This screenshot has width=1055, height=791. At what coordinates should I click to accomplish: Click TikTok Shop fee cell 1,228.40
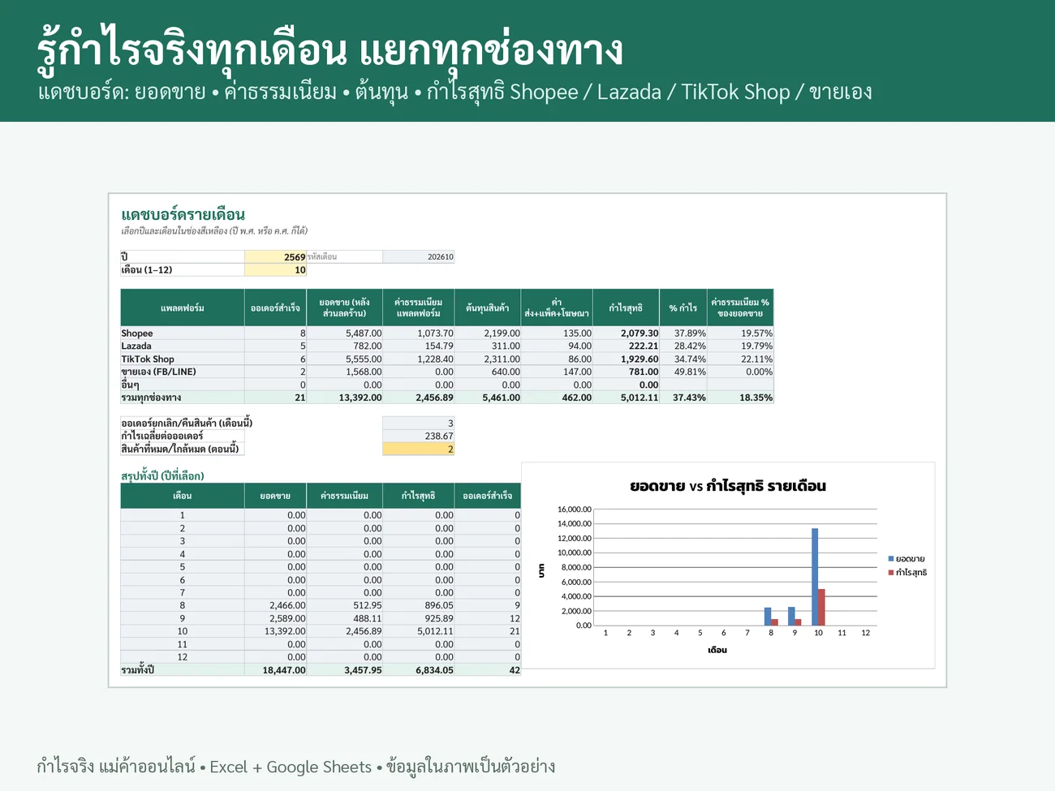tap(419, 359)
